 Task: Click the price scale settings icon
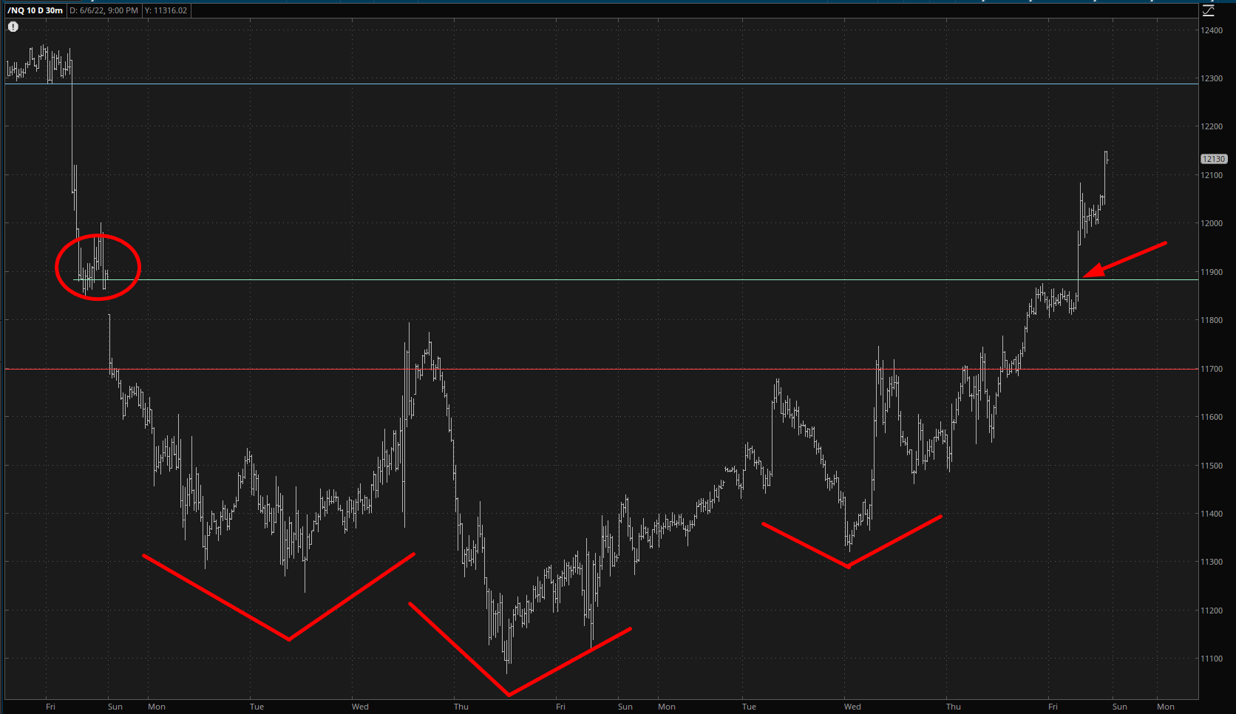1209,10
